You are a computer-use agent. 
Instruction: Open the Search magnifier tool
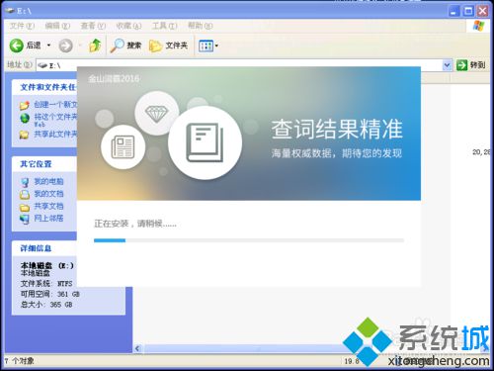(117, 46)
